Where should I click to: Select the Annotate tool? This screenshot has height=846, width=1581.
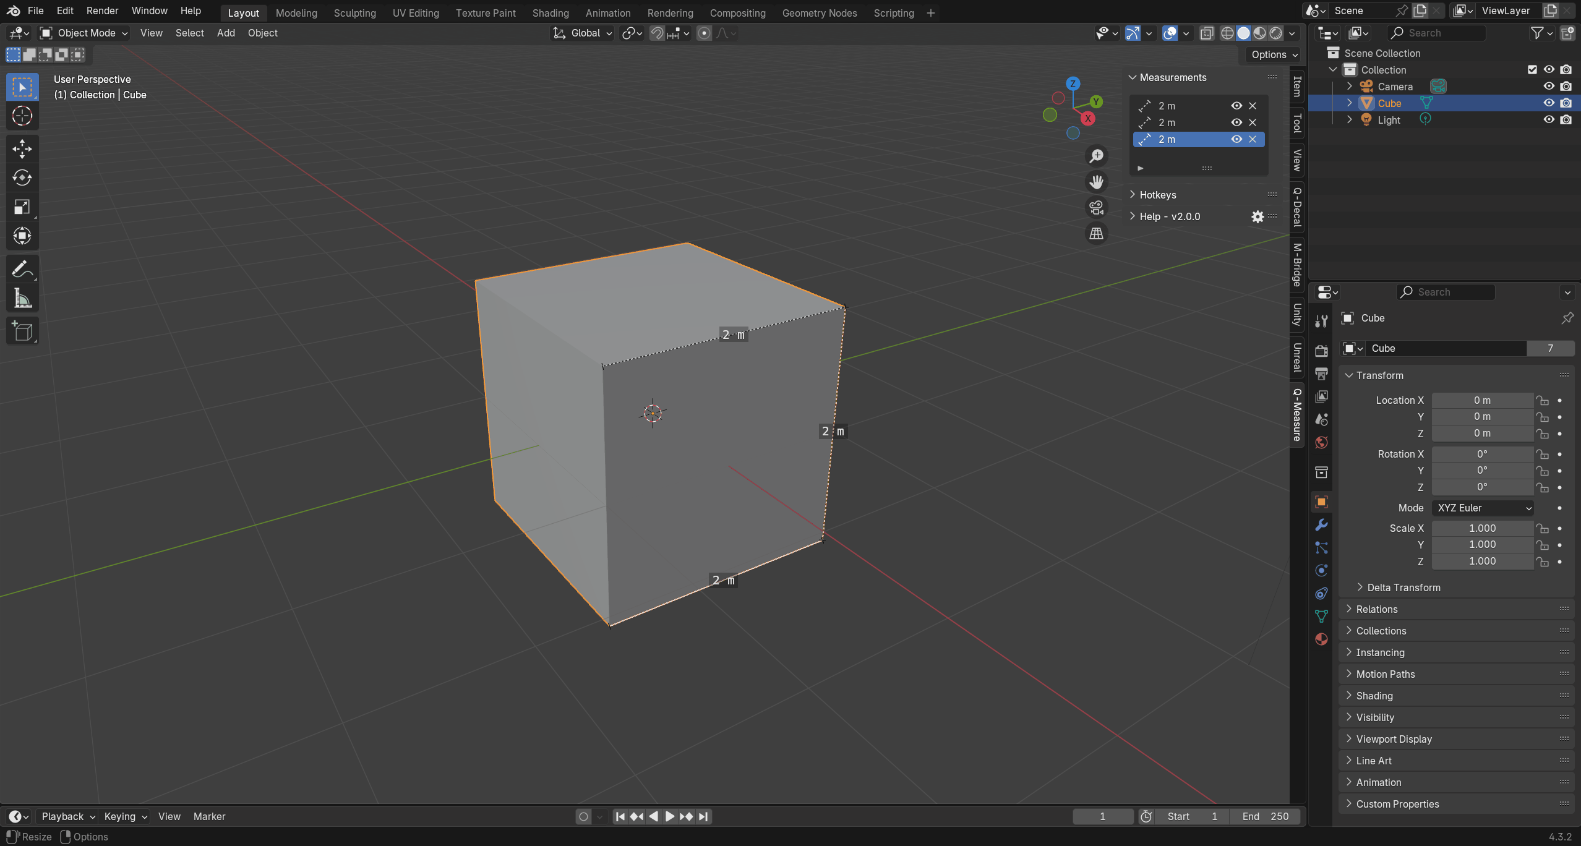22,269
